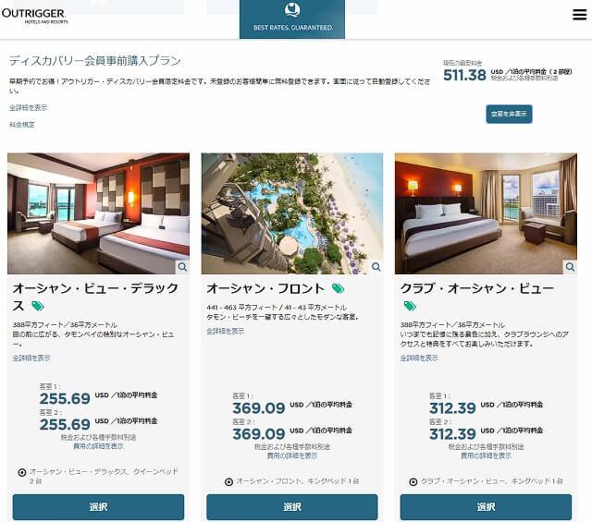Click green tag icon next to オーシャン・フロント
This screenshot has height=522, width=592.
tap(338, 289)
